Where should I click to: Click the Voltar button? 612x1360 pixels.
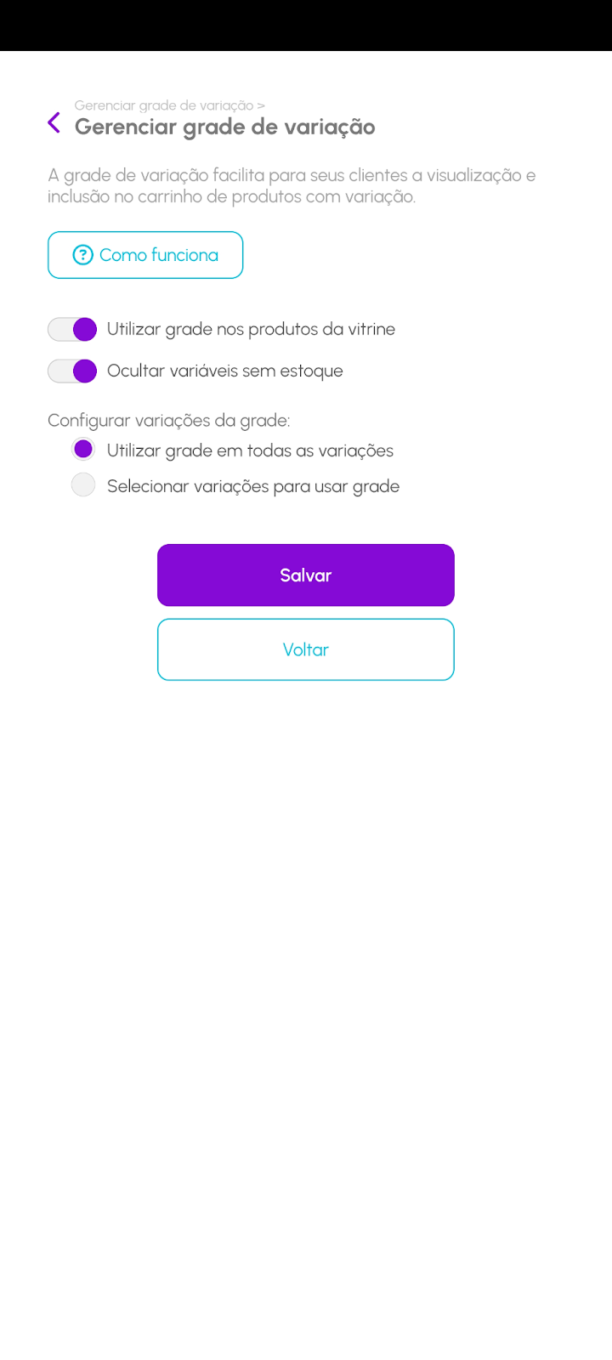click(306, 649)
